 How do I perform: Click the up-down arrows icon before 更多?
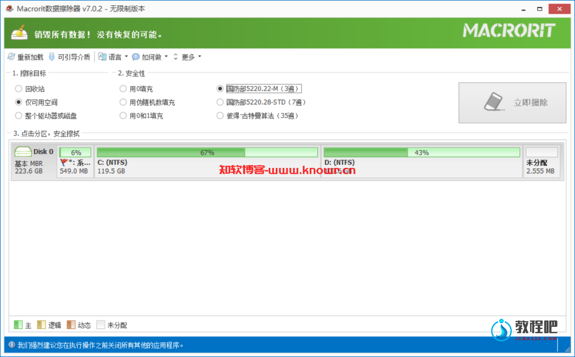[x=176, y=57]
